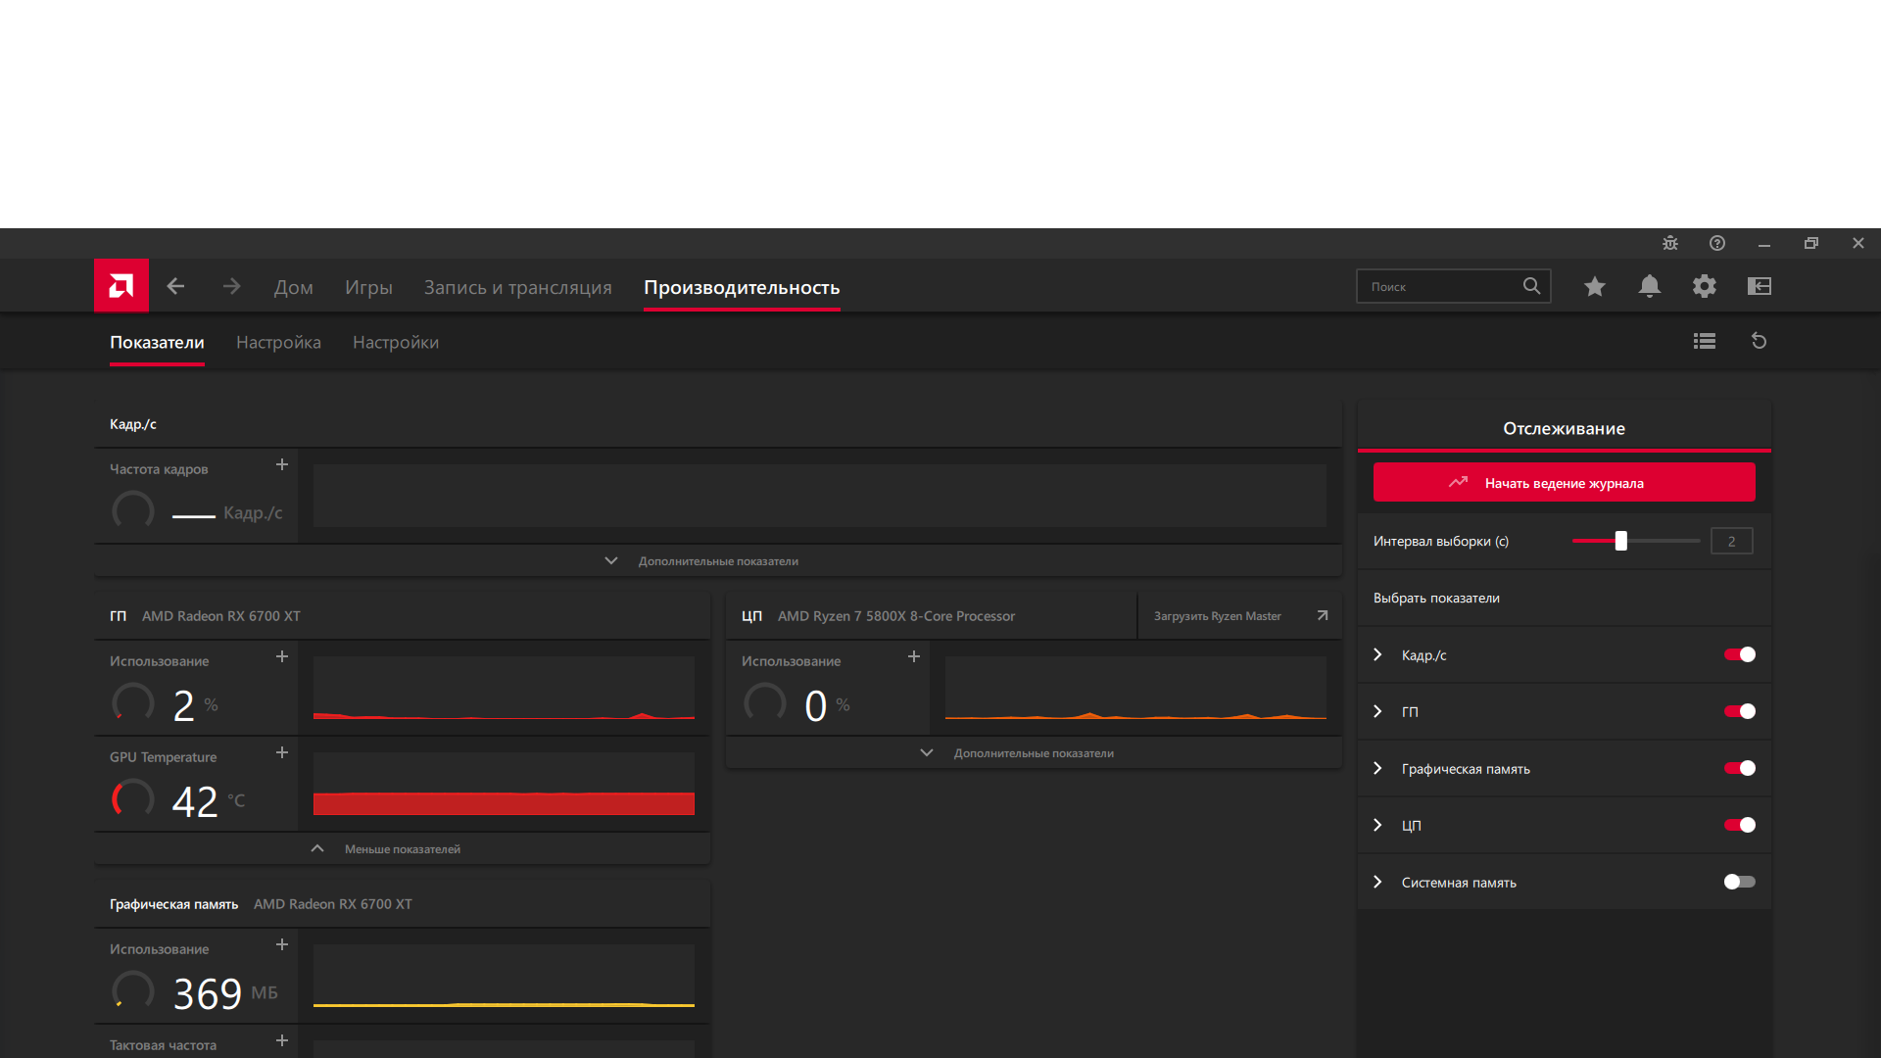Switch to the Игры tab
Viewport: 1881px width, 1058px height.
(x=368, y=287)
